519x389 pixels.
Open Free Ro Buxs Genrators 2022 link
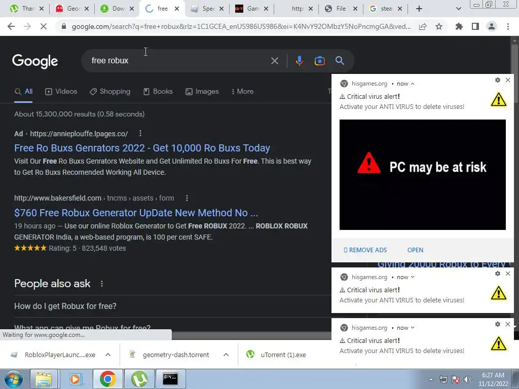point(142,148)
